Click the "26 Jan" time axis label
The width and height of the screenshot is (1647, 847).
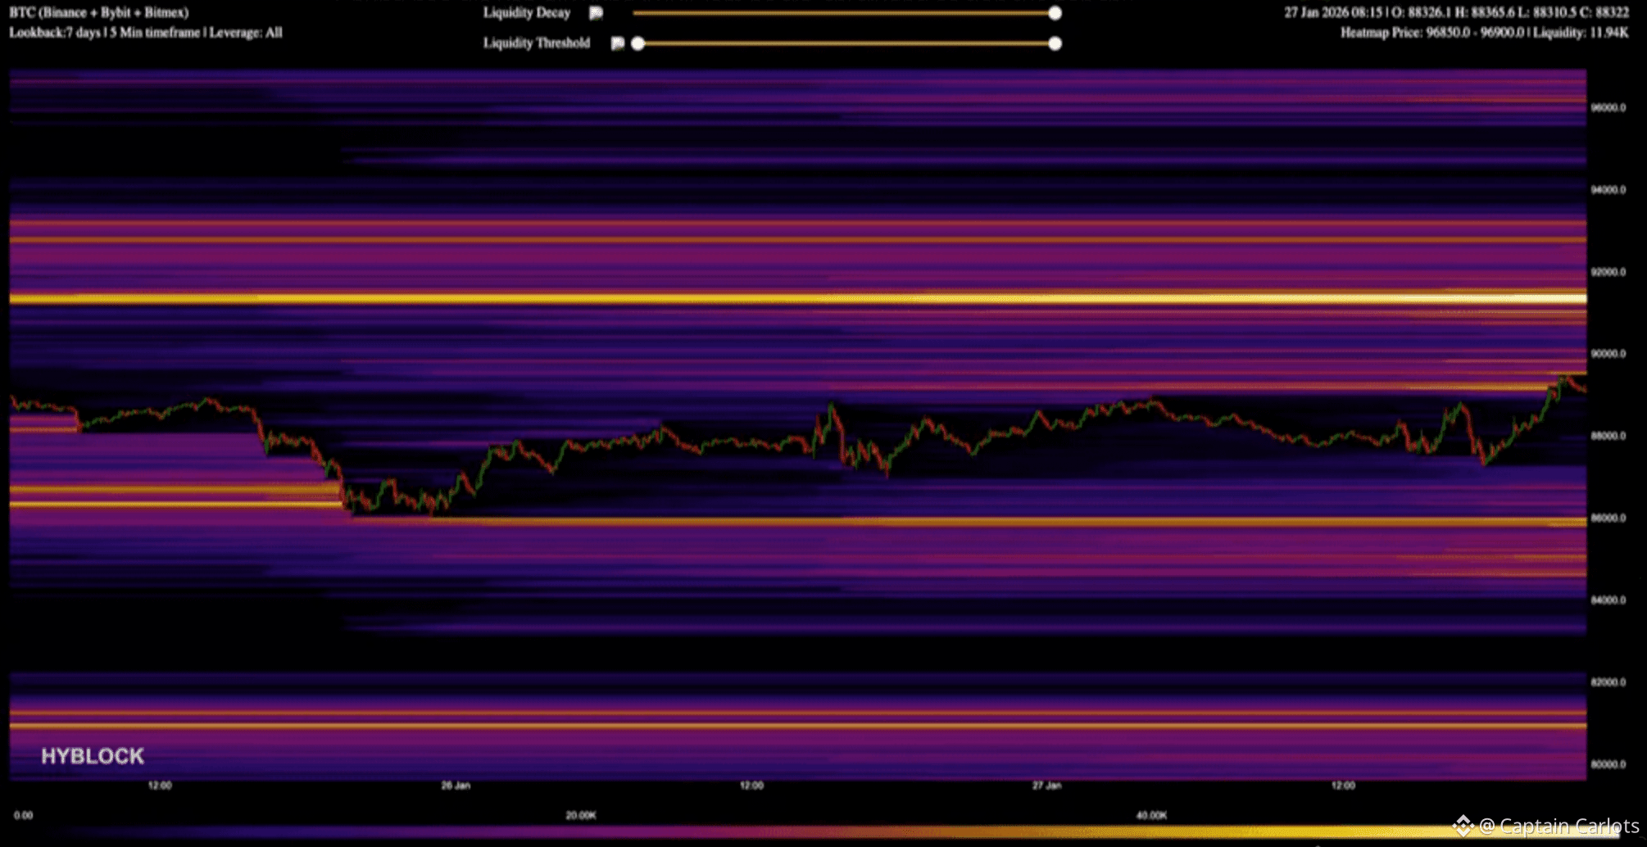456,785
